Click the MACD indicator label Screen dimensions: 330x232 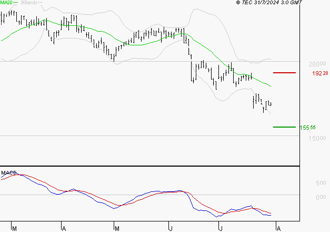9,173
